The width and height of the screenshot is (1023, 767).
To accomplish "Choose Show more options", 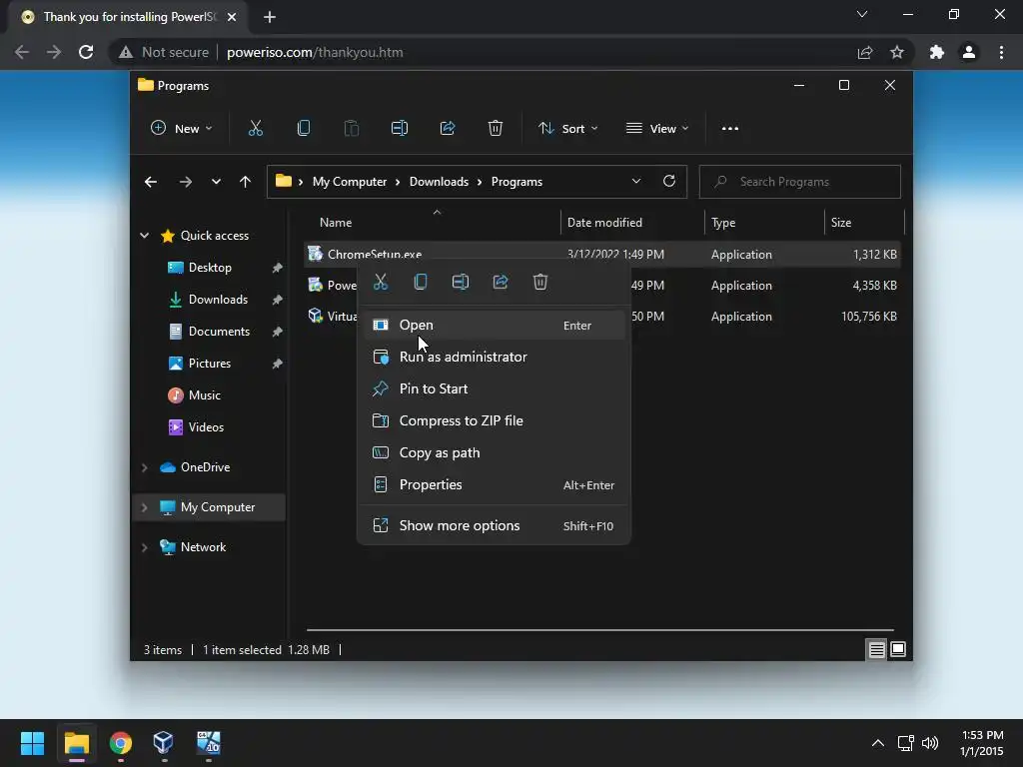I will [x=494, y=525].
